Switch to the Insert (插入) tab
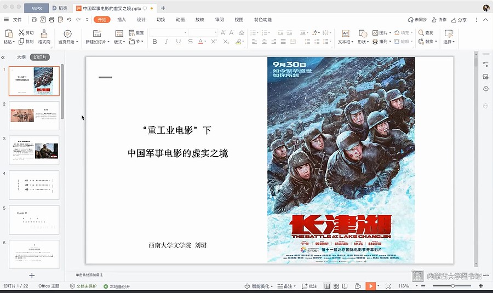This screenshot has width=493, height=293. tap(122, 20)
